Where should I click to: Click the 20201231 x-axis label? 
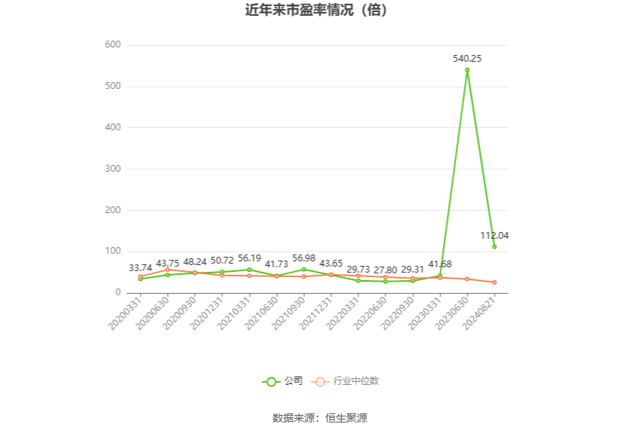click(207, 313)
